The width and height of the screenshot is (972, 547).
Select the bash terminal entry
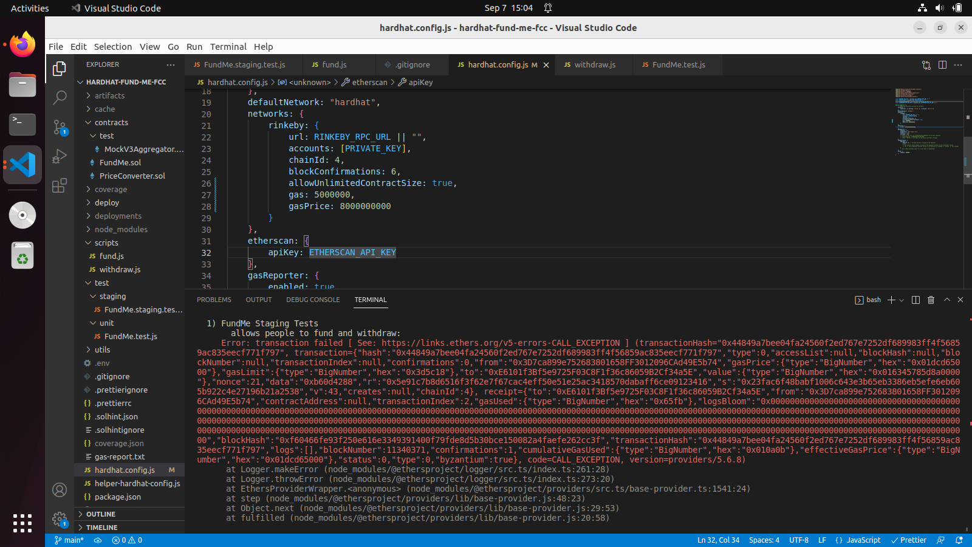click(x=868, y=300)
